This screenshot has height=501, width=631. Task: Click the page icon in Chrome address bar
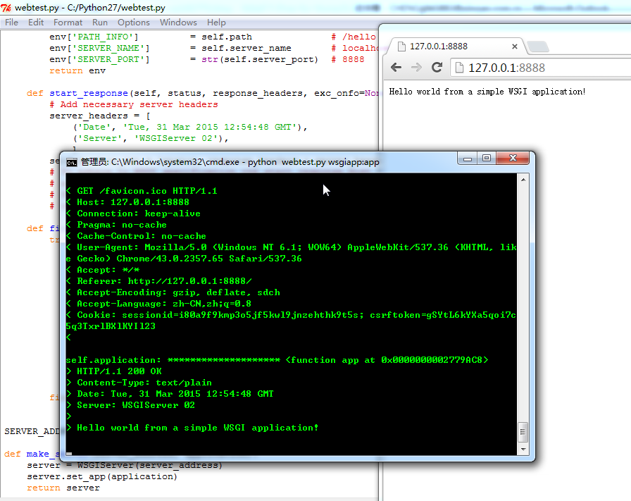click(x=459, y=68)
